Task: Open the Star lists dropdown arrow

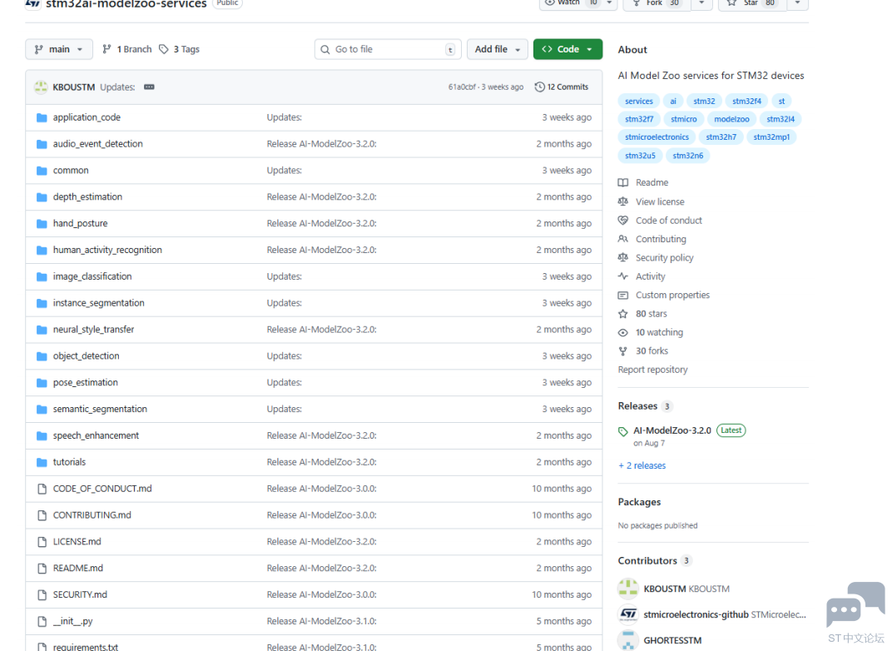Action: coord(798,2)
